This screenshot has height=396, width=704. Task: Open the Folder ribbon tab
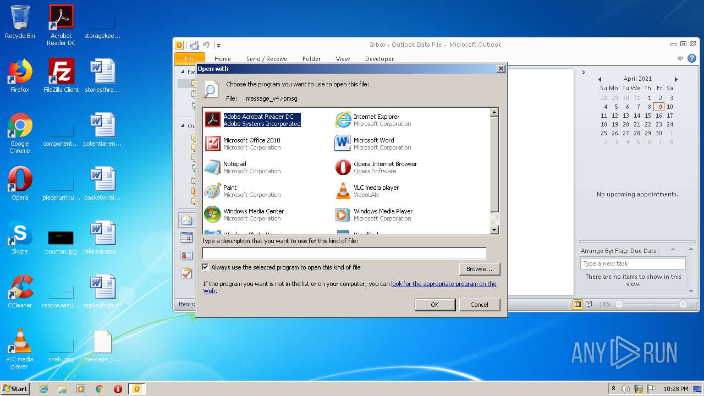[311, 59]
